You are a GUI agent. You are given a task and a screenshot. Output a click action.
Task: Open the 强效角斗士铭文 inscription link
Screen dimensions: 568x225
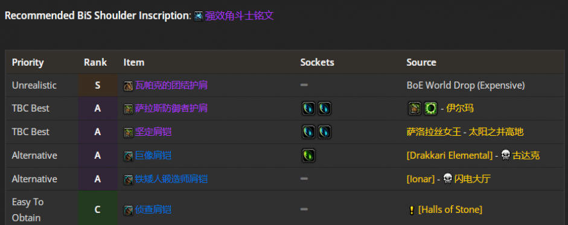[240, 16]
